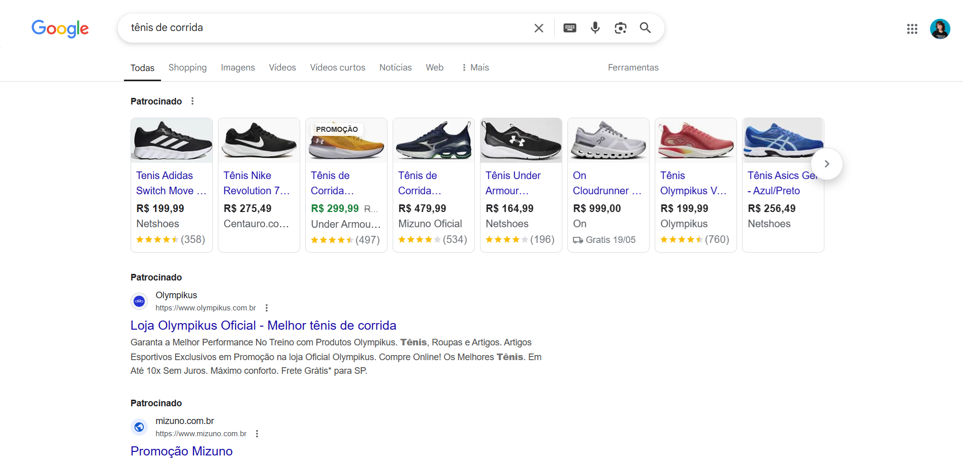Click Mizuno Oficial seller name
Image resolution: width=963 pixels, height=458 pixels.
point(430,224)
